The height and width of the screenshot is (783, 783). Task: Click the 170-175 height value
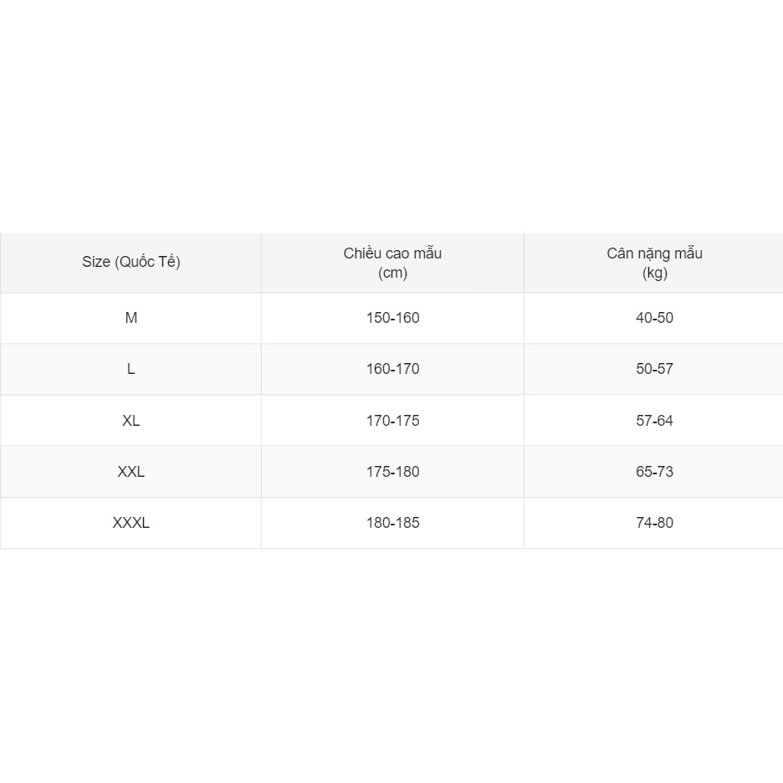pyautogui.click(x=392, y=421)
